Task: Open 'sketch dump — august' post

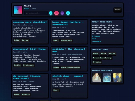Action: [x=68, y=76]
